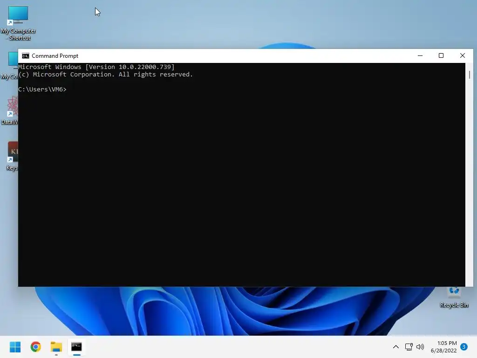Open the clock showing 1:05 PM
This screenshot has height=358, width=477.
pyautogui.click(x=444, y=347)
